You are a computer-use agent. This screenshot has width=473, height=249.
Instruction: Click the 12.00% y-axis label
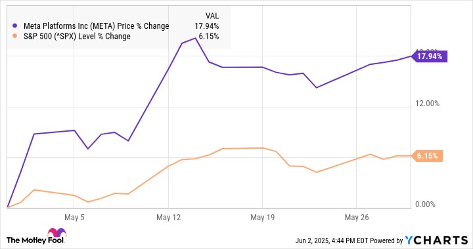coord(427,104)
